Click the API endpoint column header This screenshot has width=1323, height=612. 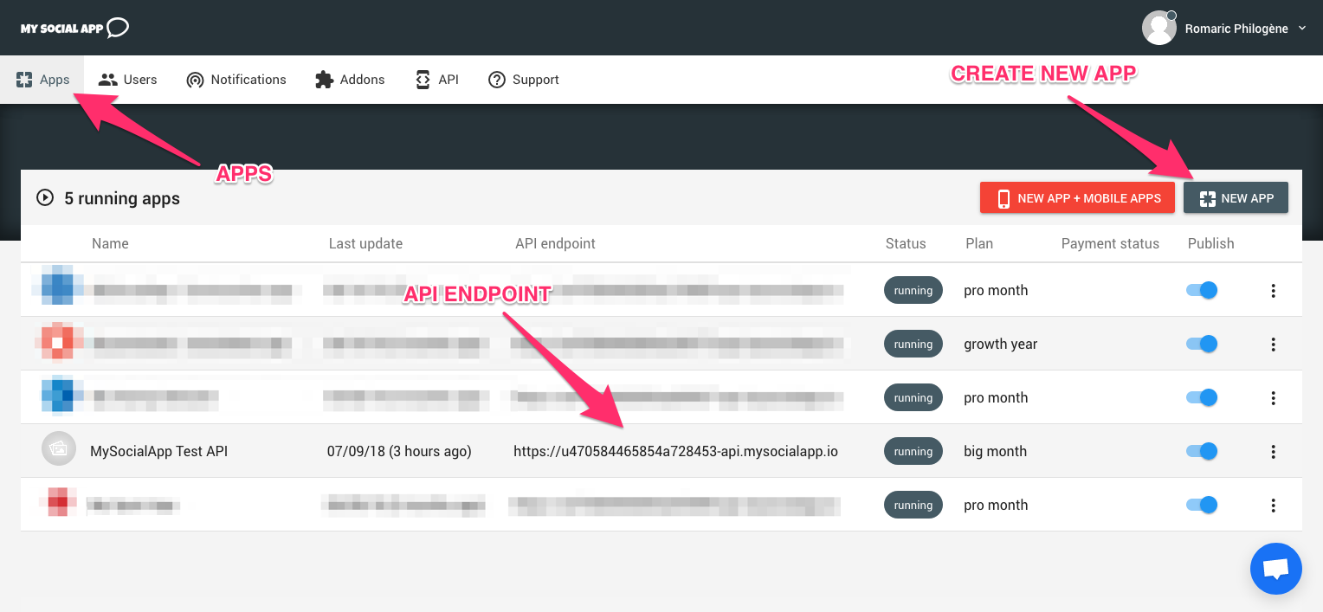click(x=555, y=243)
